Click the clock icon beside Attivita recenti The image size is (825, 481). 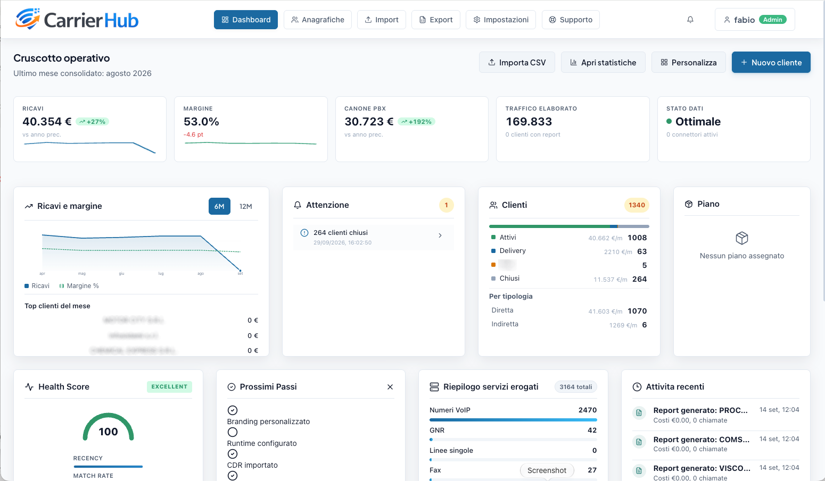[x=637, y=387]
